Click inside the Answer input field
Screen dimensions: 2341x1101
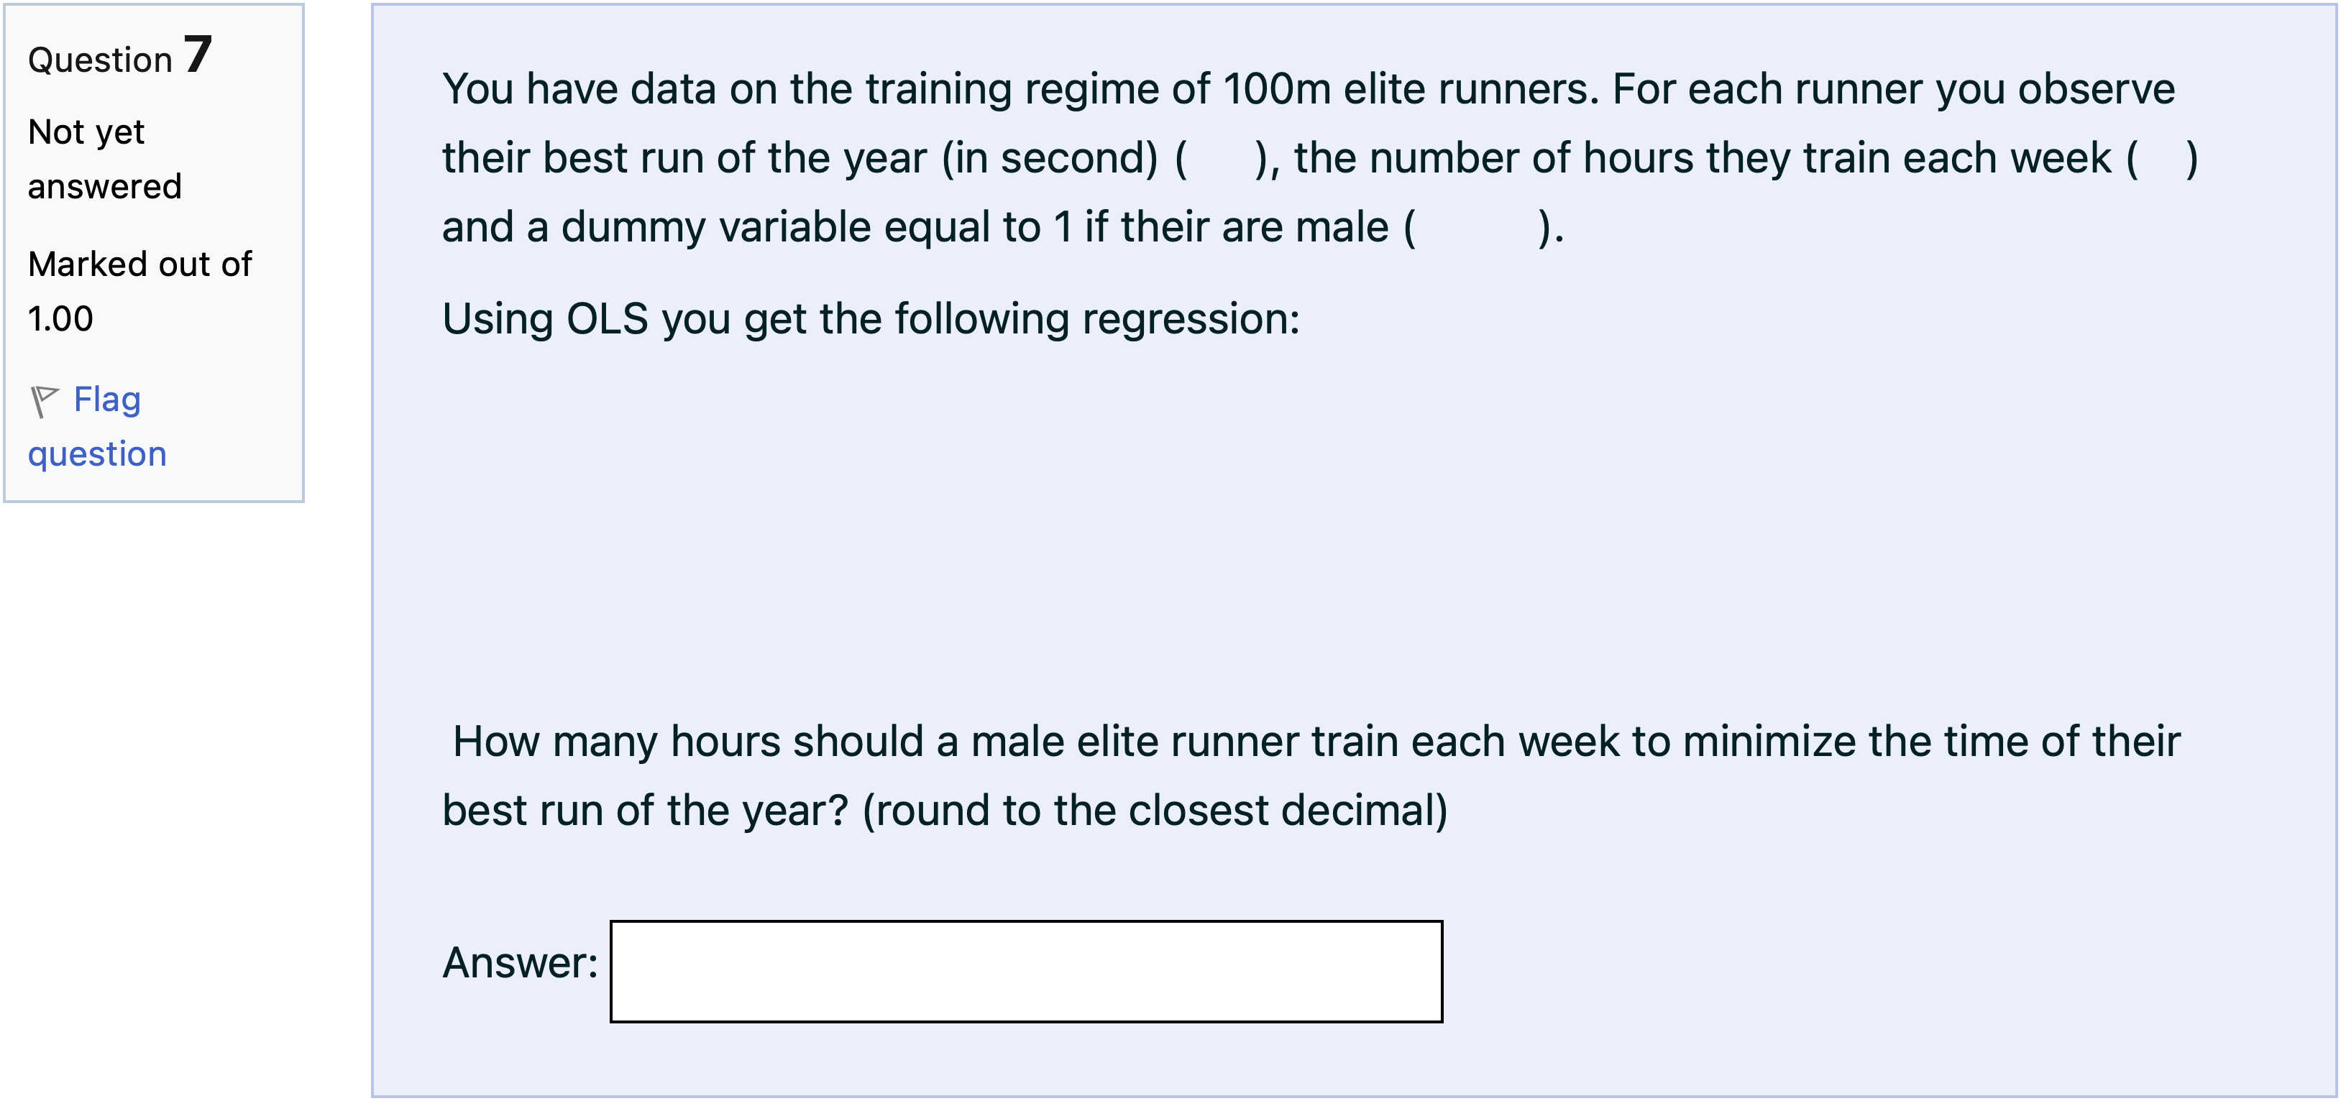(1025, 971)
